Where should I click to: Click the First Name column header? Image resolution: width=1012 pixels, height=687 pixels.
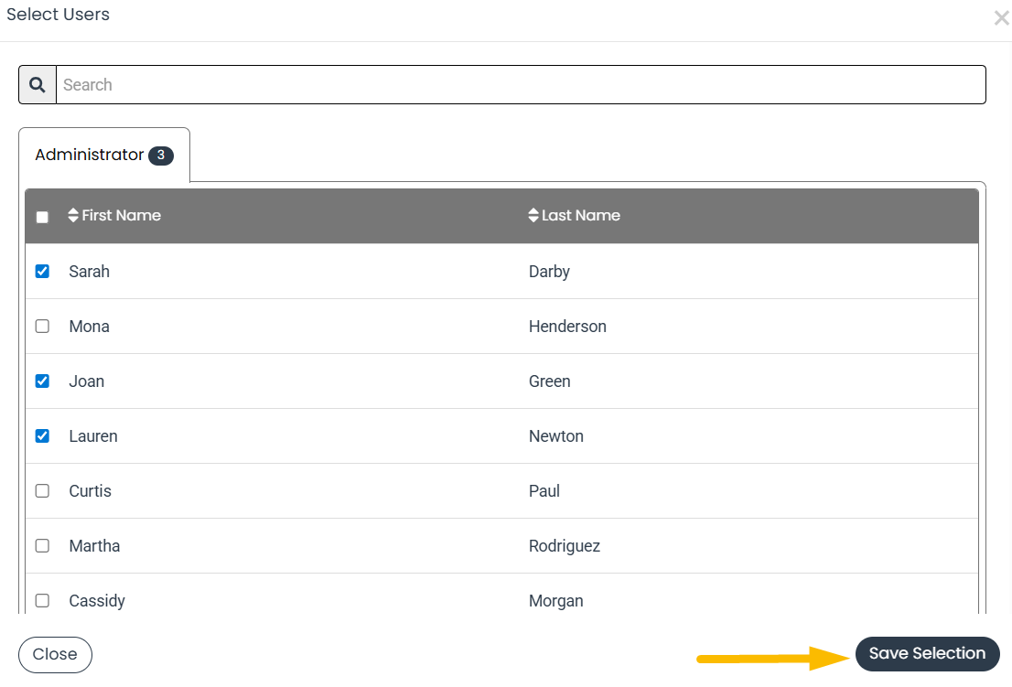122,216
